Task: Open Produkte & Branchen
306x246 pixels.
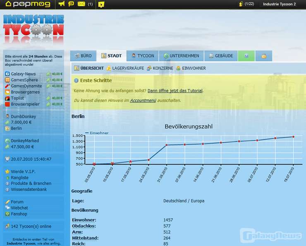Action: coord(31,184)
